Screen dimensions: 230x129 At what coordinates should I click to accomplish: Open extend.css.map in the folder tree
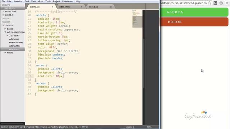coord(16,43)
